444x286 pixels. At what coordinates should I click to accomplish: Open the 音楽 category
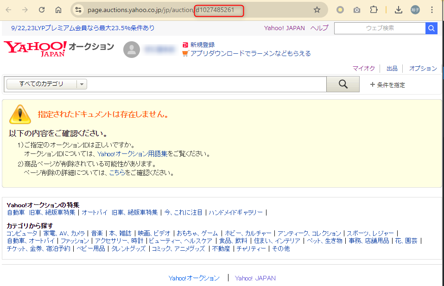click(97, 233)
